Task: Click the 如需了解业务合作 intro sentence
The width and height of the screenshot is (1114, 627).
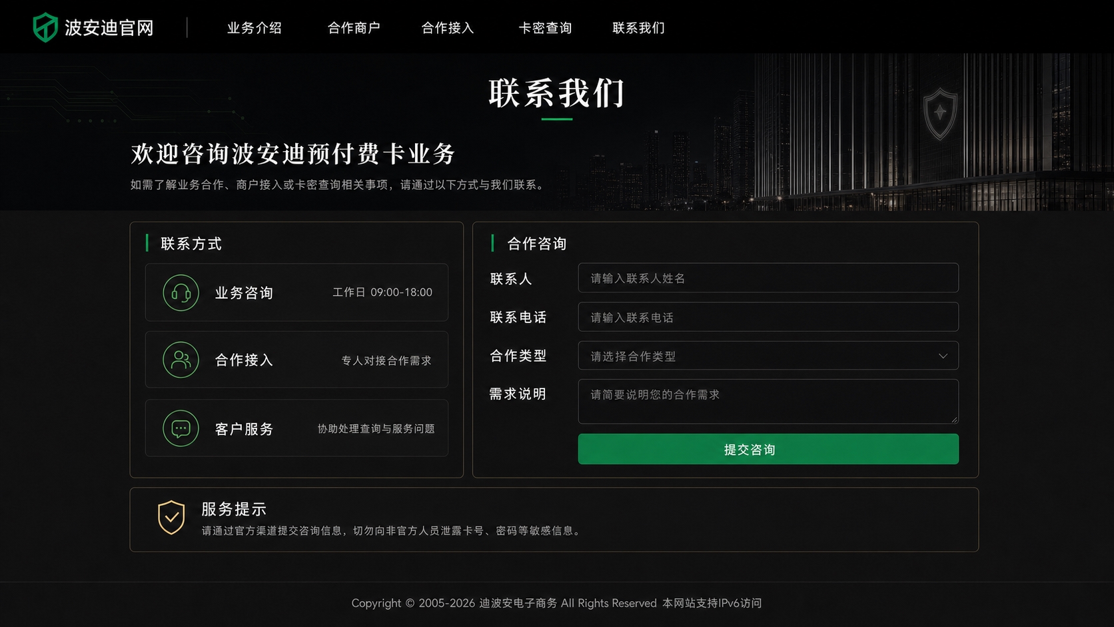Action: click(338, 185)
